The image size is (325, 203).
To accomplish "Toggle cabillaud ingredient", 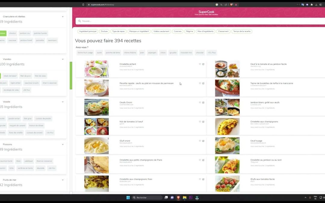I will [29, 161].
